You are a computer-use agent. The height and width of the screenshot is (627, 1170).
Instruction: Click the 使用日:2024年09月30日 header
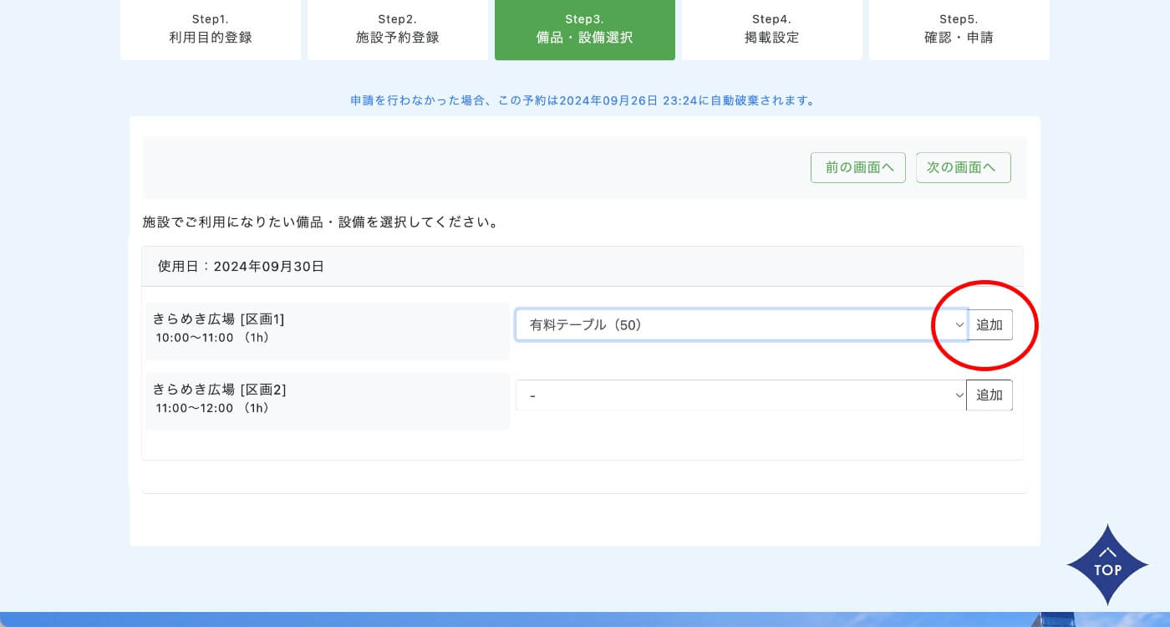(241, 267)
